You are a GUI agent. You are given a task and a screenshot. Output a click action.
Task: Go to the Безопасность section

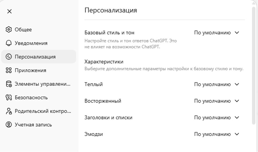31,98
